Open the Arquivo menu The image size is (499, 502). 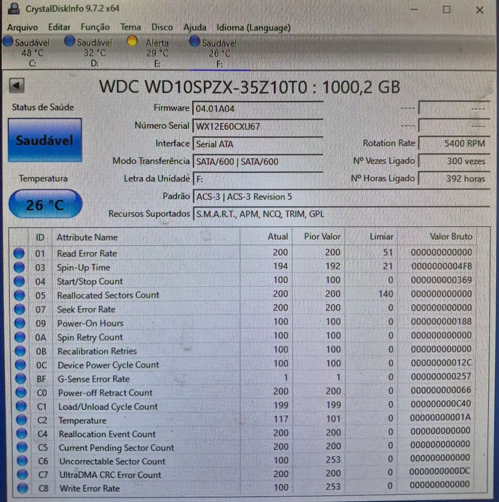pos(22,27)
